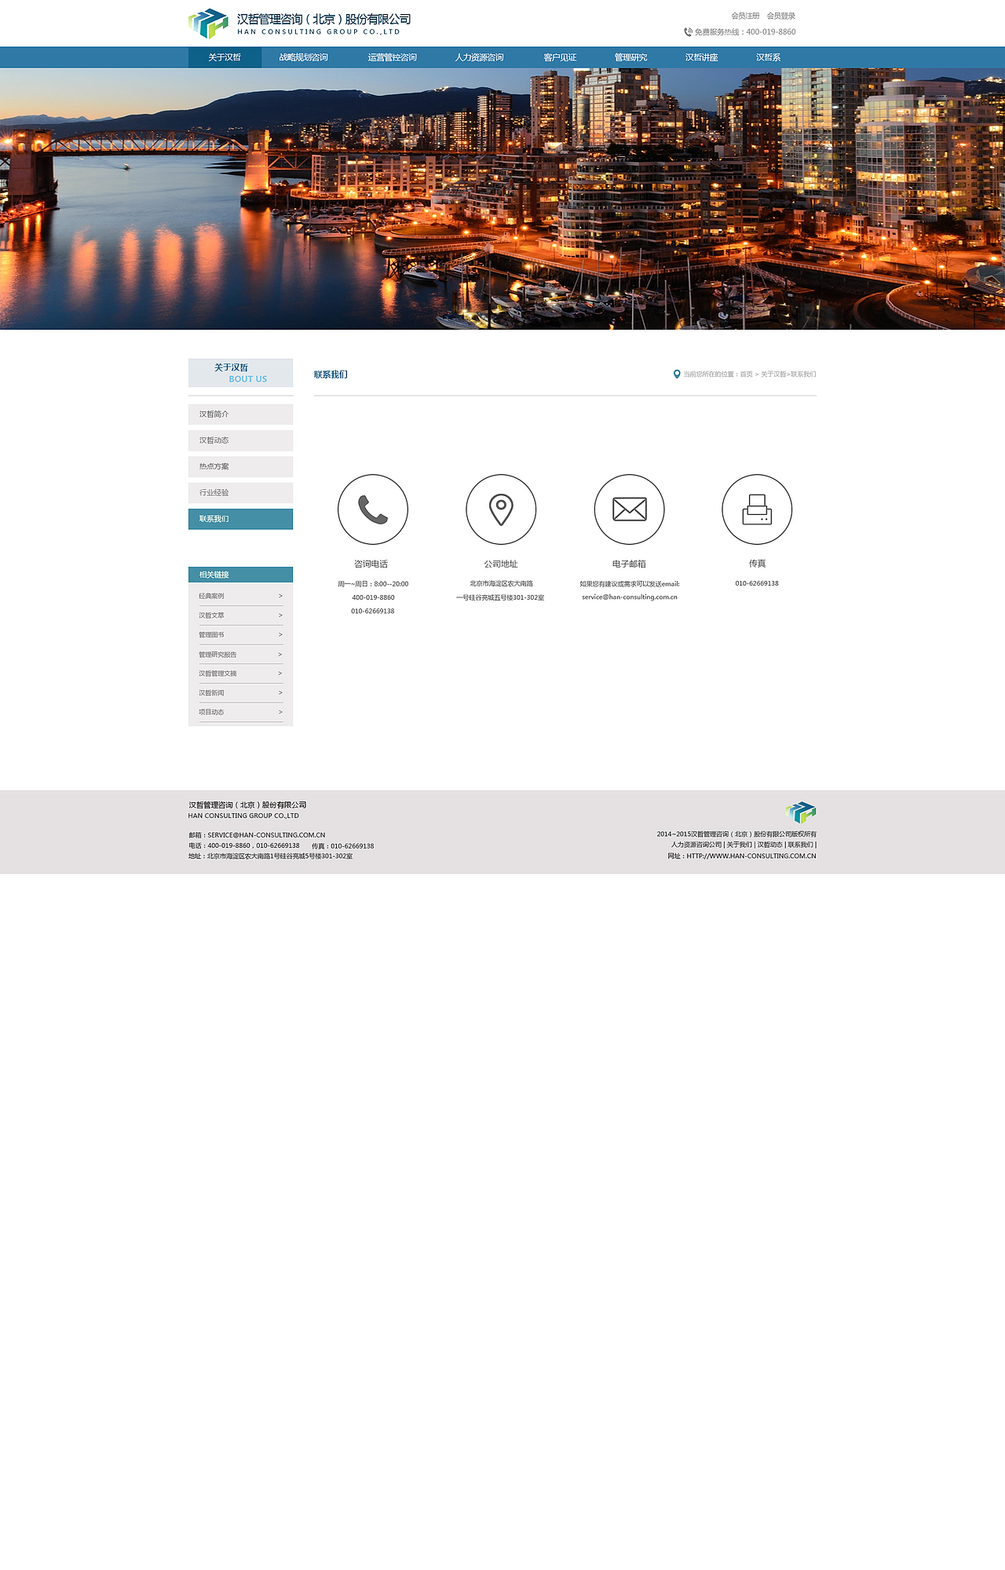Expand the 汉哲管理文摘 arrow in related links
This screenshot has width=1005, height=1570.
coord(280,674)
